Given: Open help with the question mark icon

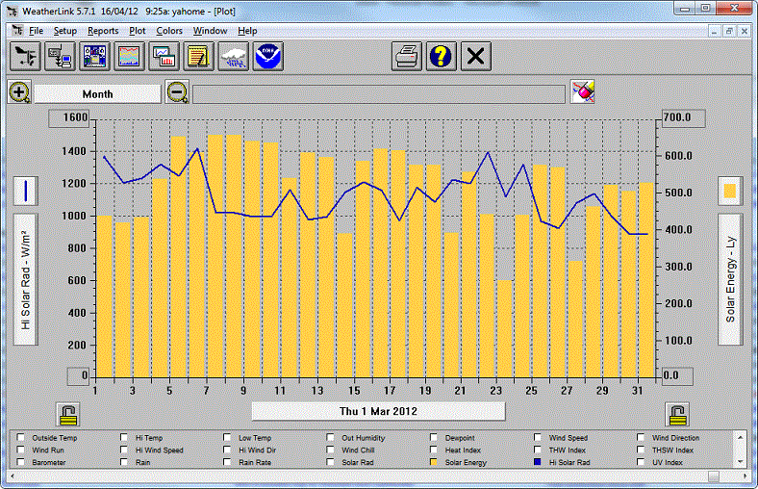Looking at the screenshot, I should pyautogui.click(x=441, y=57).
